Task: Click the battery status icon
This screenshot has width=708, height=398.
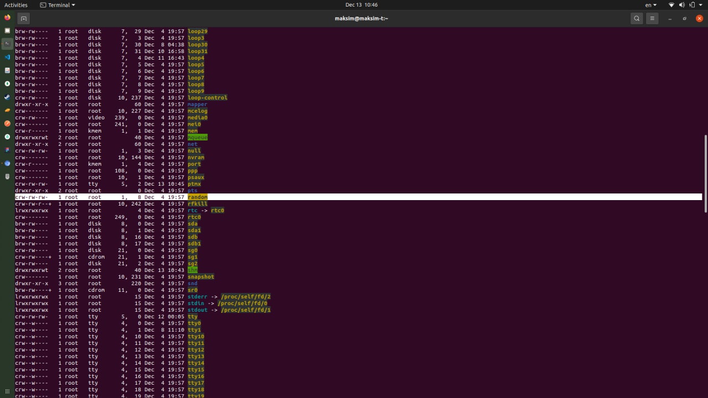Action: [x=691, y=5]
